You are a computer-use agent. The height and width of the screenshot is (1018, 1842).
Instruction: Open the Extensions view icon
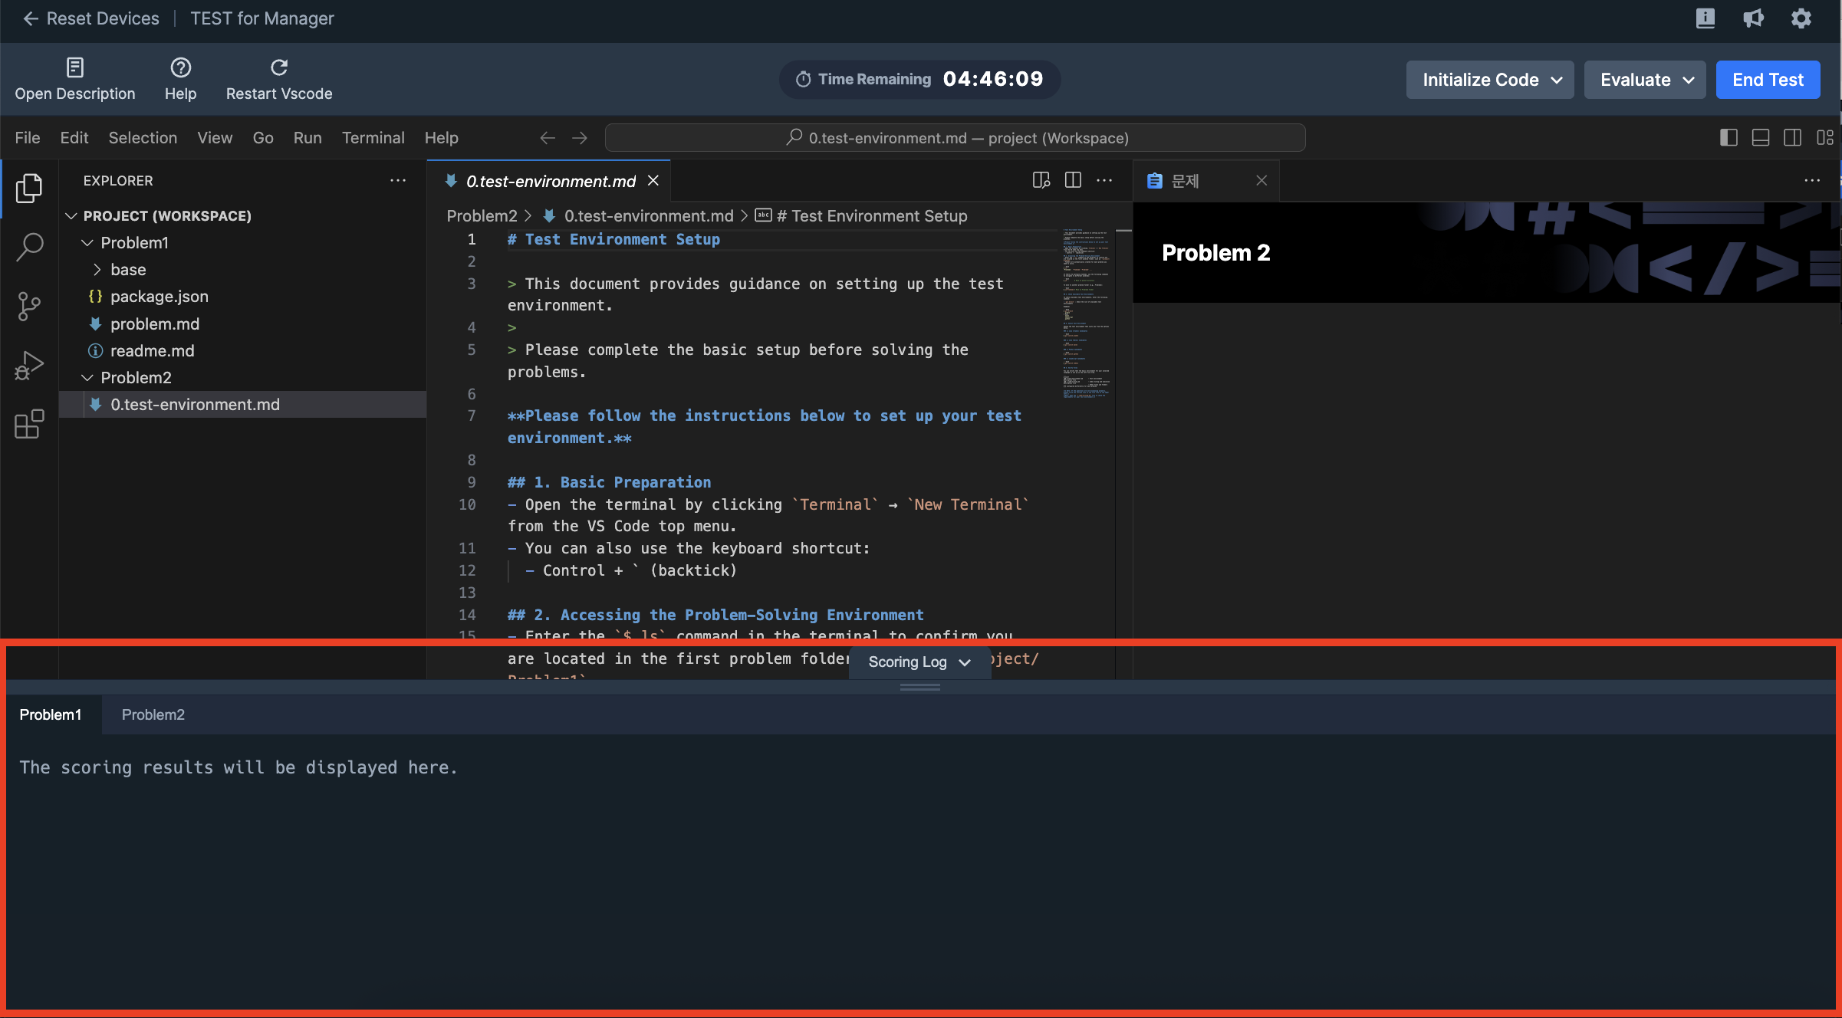(29, 424)
